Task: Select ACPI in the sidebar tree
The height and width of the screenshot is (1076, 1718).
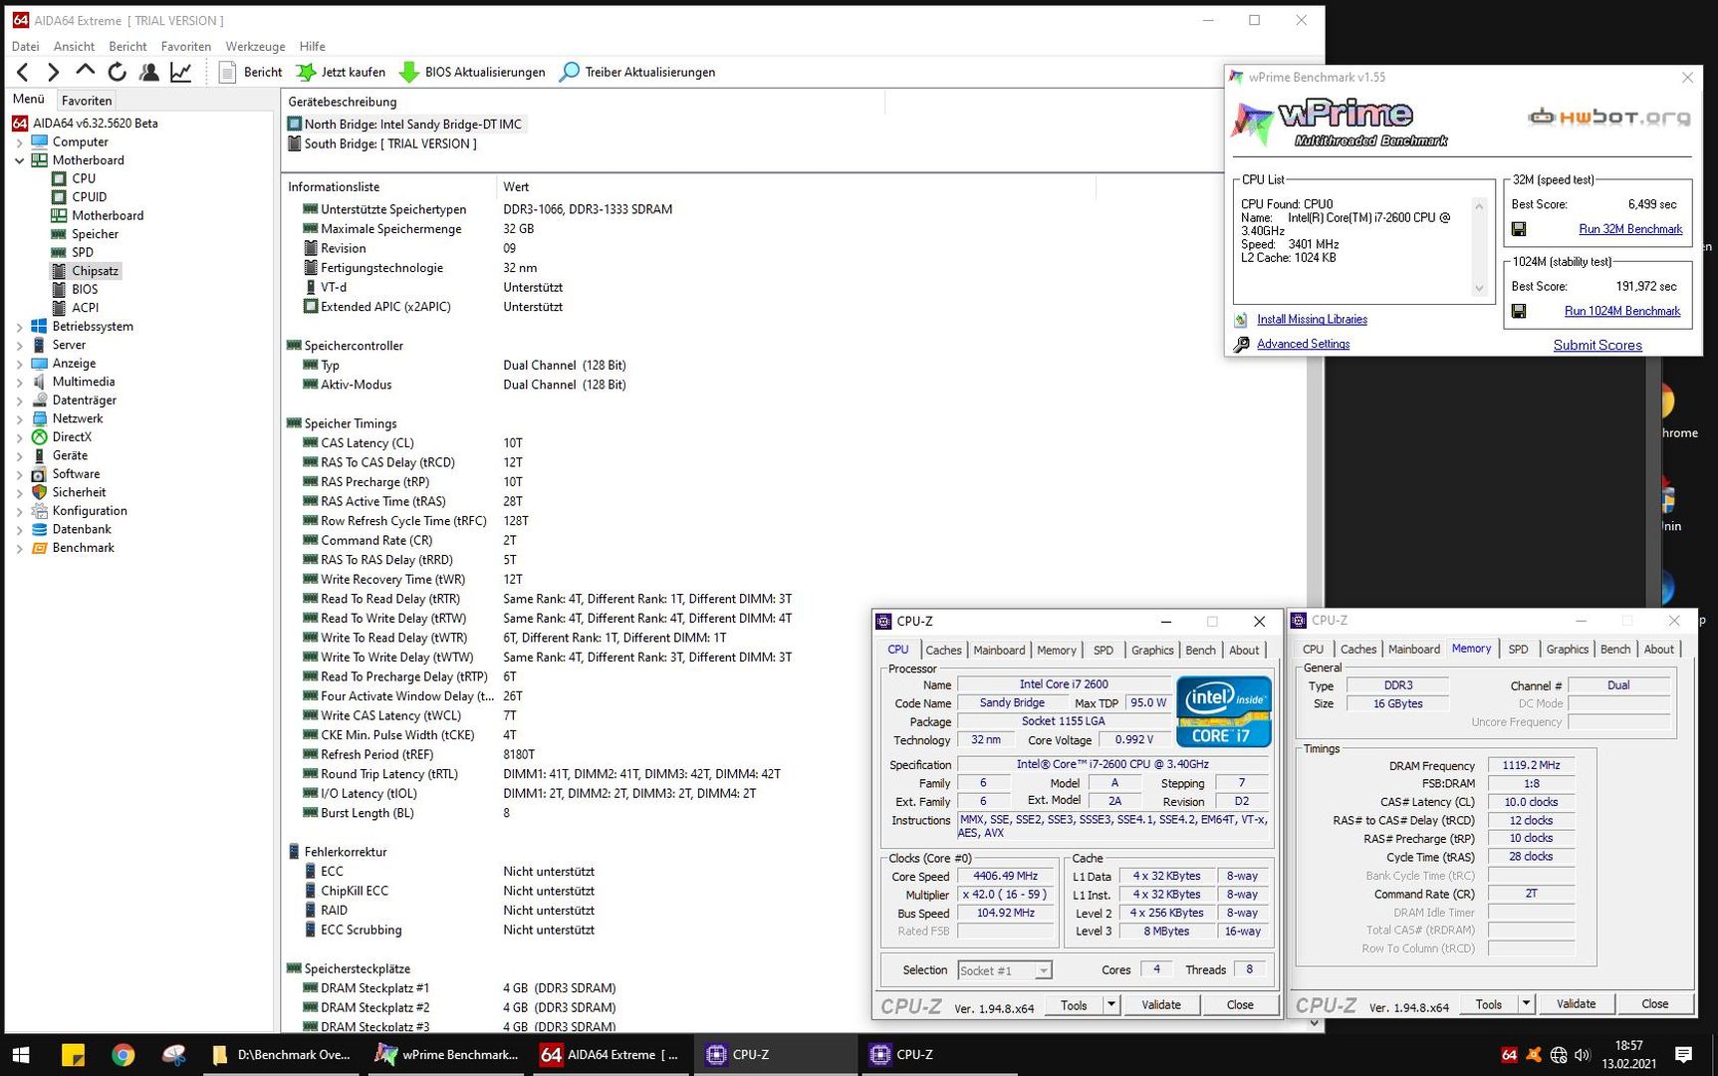Action: tap(85, 308)
